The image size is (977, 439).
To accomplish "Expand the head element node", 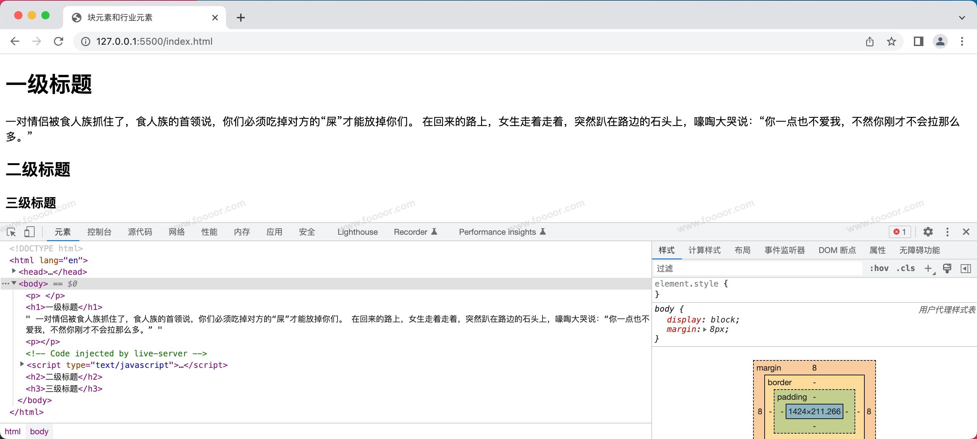I will (x=14, y=271).
